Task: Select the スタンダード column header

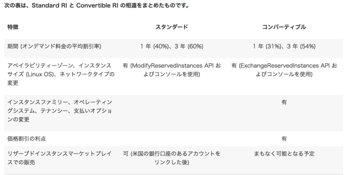Action: coord(171,27)
